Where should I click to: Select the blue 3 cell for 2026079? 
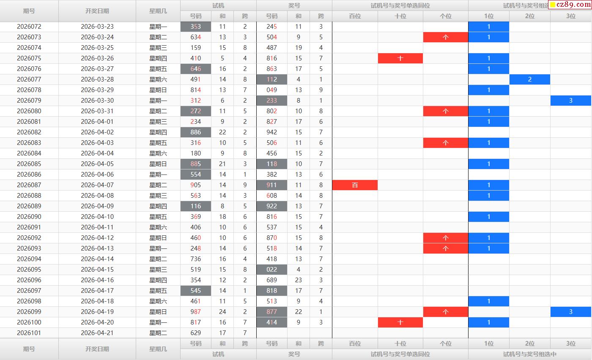click(570, 101)
